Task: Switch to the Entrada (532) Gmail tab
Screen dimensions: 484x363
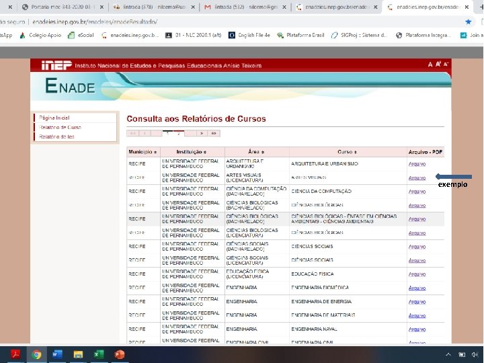Action: pyautogui.click(x=245, y=7)
